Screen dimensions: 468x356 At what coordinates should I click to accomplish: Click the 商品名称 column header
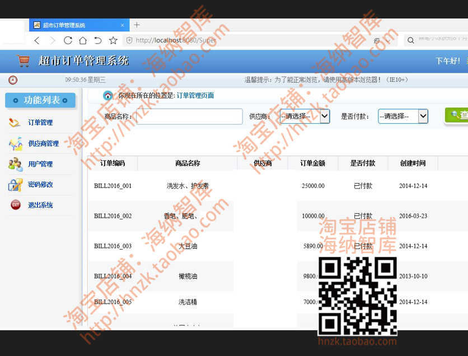tap(188, 163)
